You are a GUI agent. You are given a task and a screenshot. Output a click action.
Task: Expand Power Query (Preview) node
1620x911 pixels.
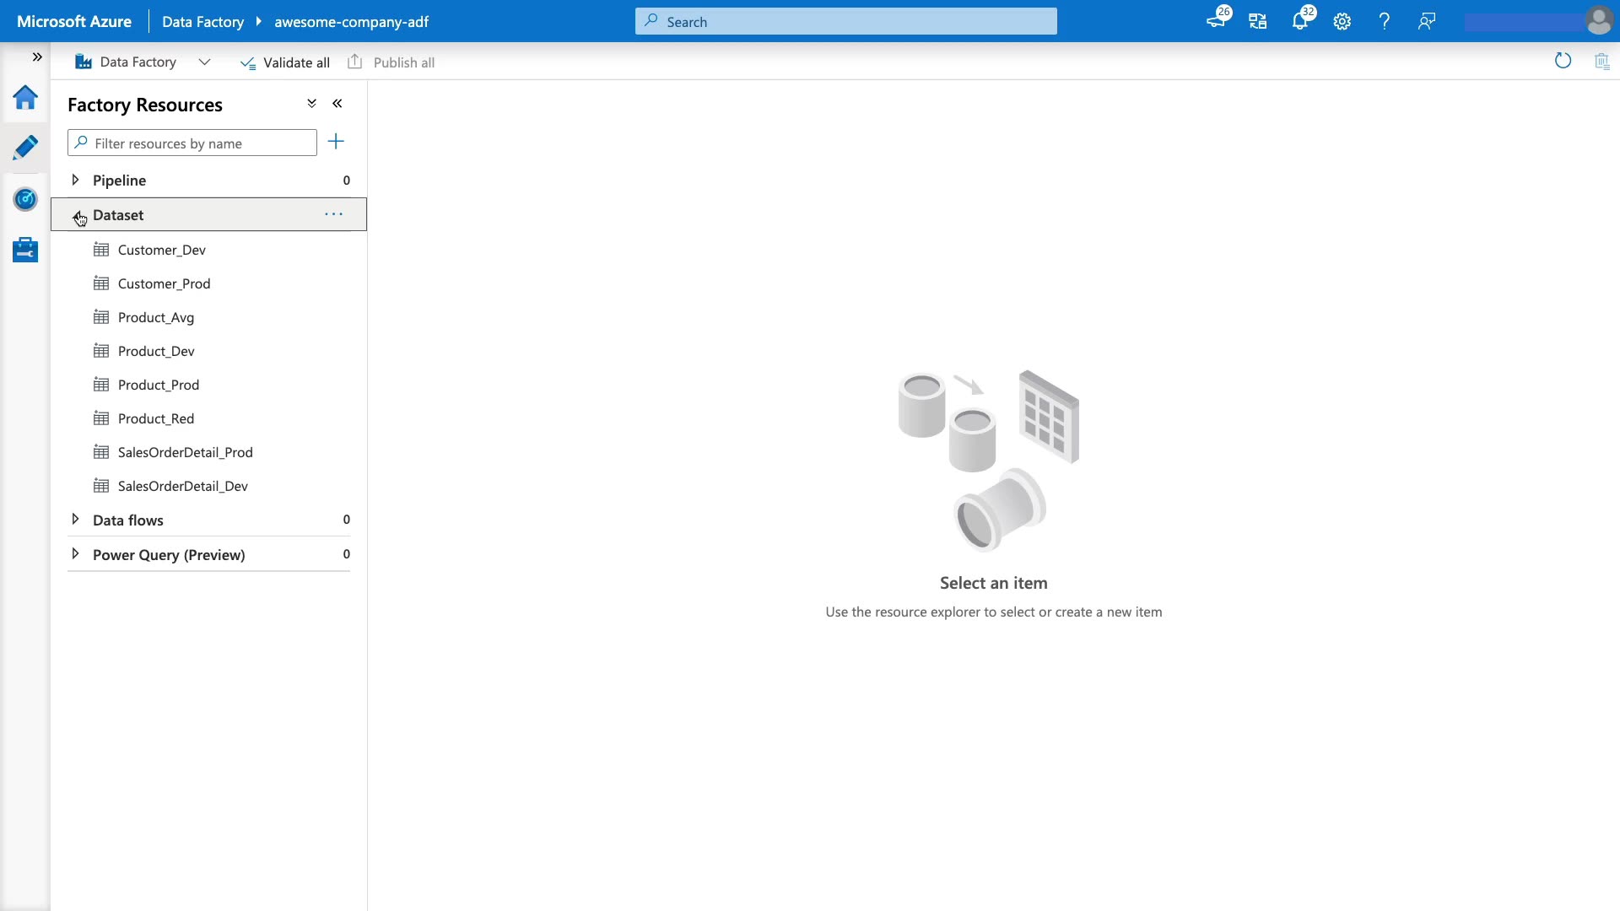(75, 554)
